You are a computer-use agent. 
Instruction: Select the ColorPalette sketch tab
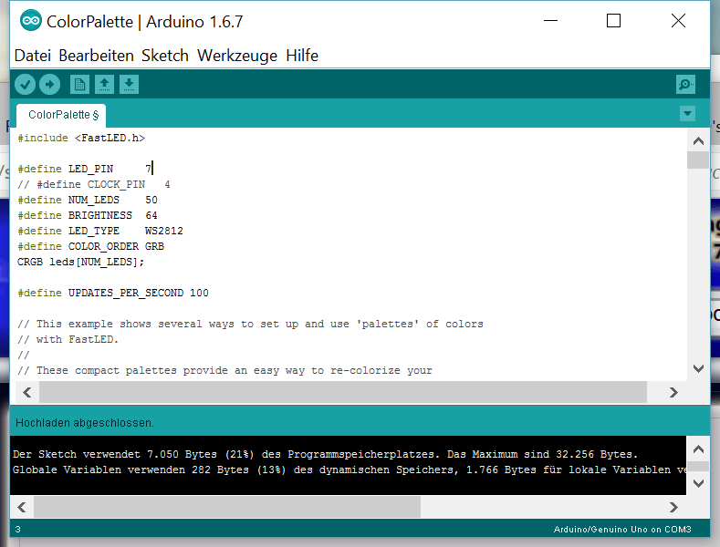coord(62,115)
